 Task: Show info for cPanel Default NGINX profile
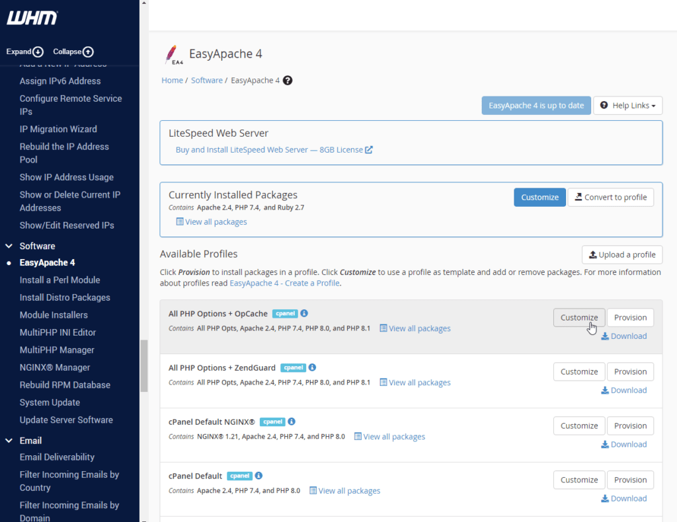292,422
